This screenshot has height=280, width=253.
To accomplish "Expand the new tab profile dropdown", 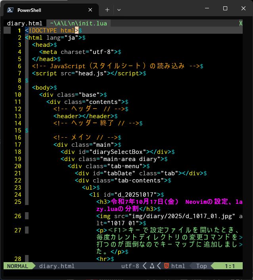I will pyautogui.click(x=119, y=10).
